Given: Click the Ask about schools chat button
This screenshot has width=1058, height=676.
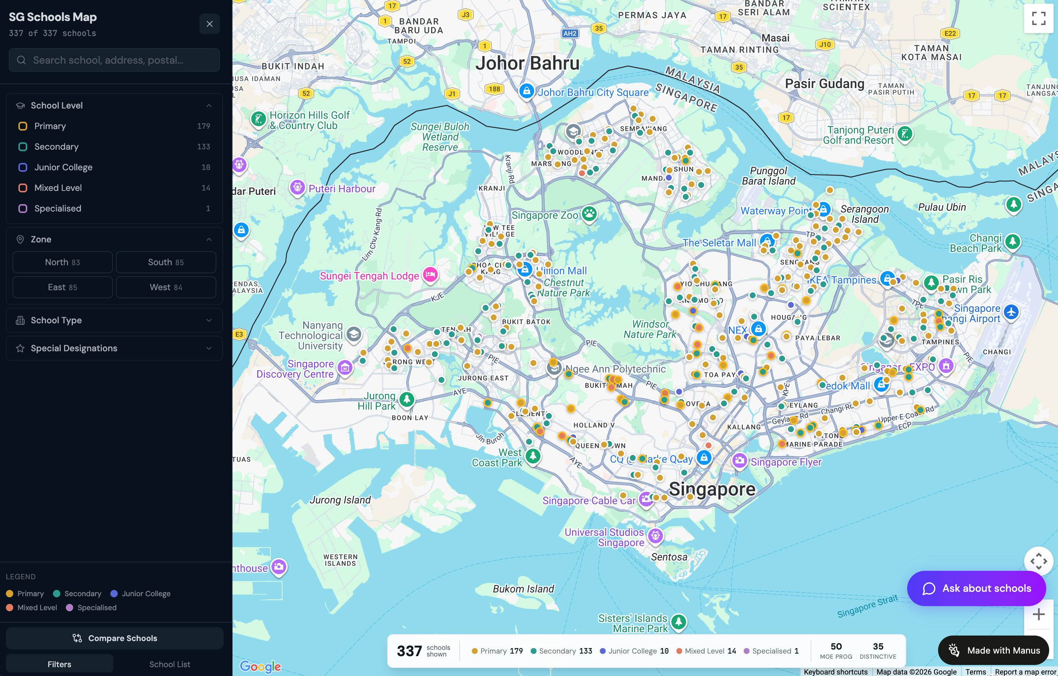Looking at the screenshot, I should [x=976, y=588].
